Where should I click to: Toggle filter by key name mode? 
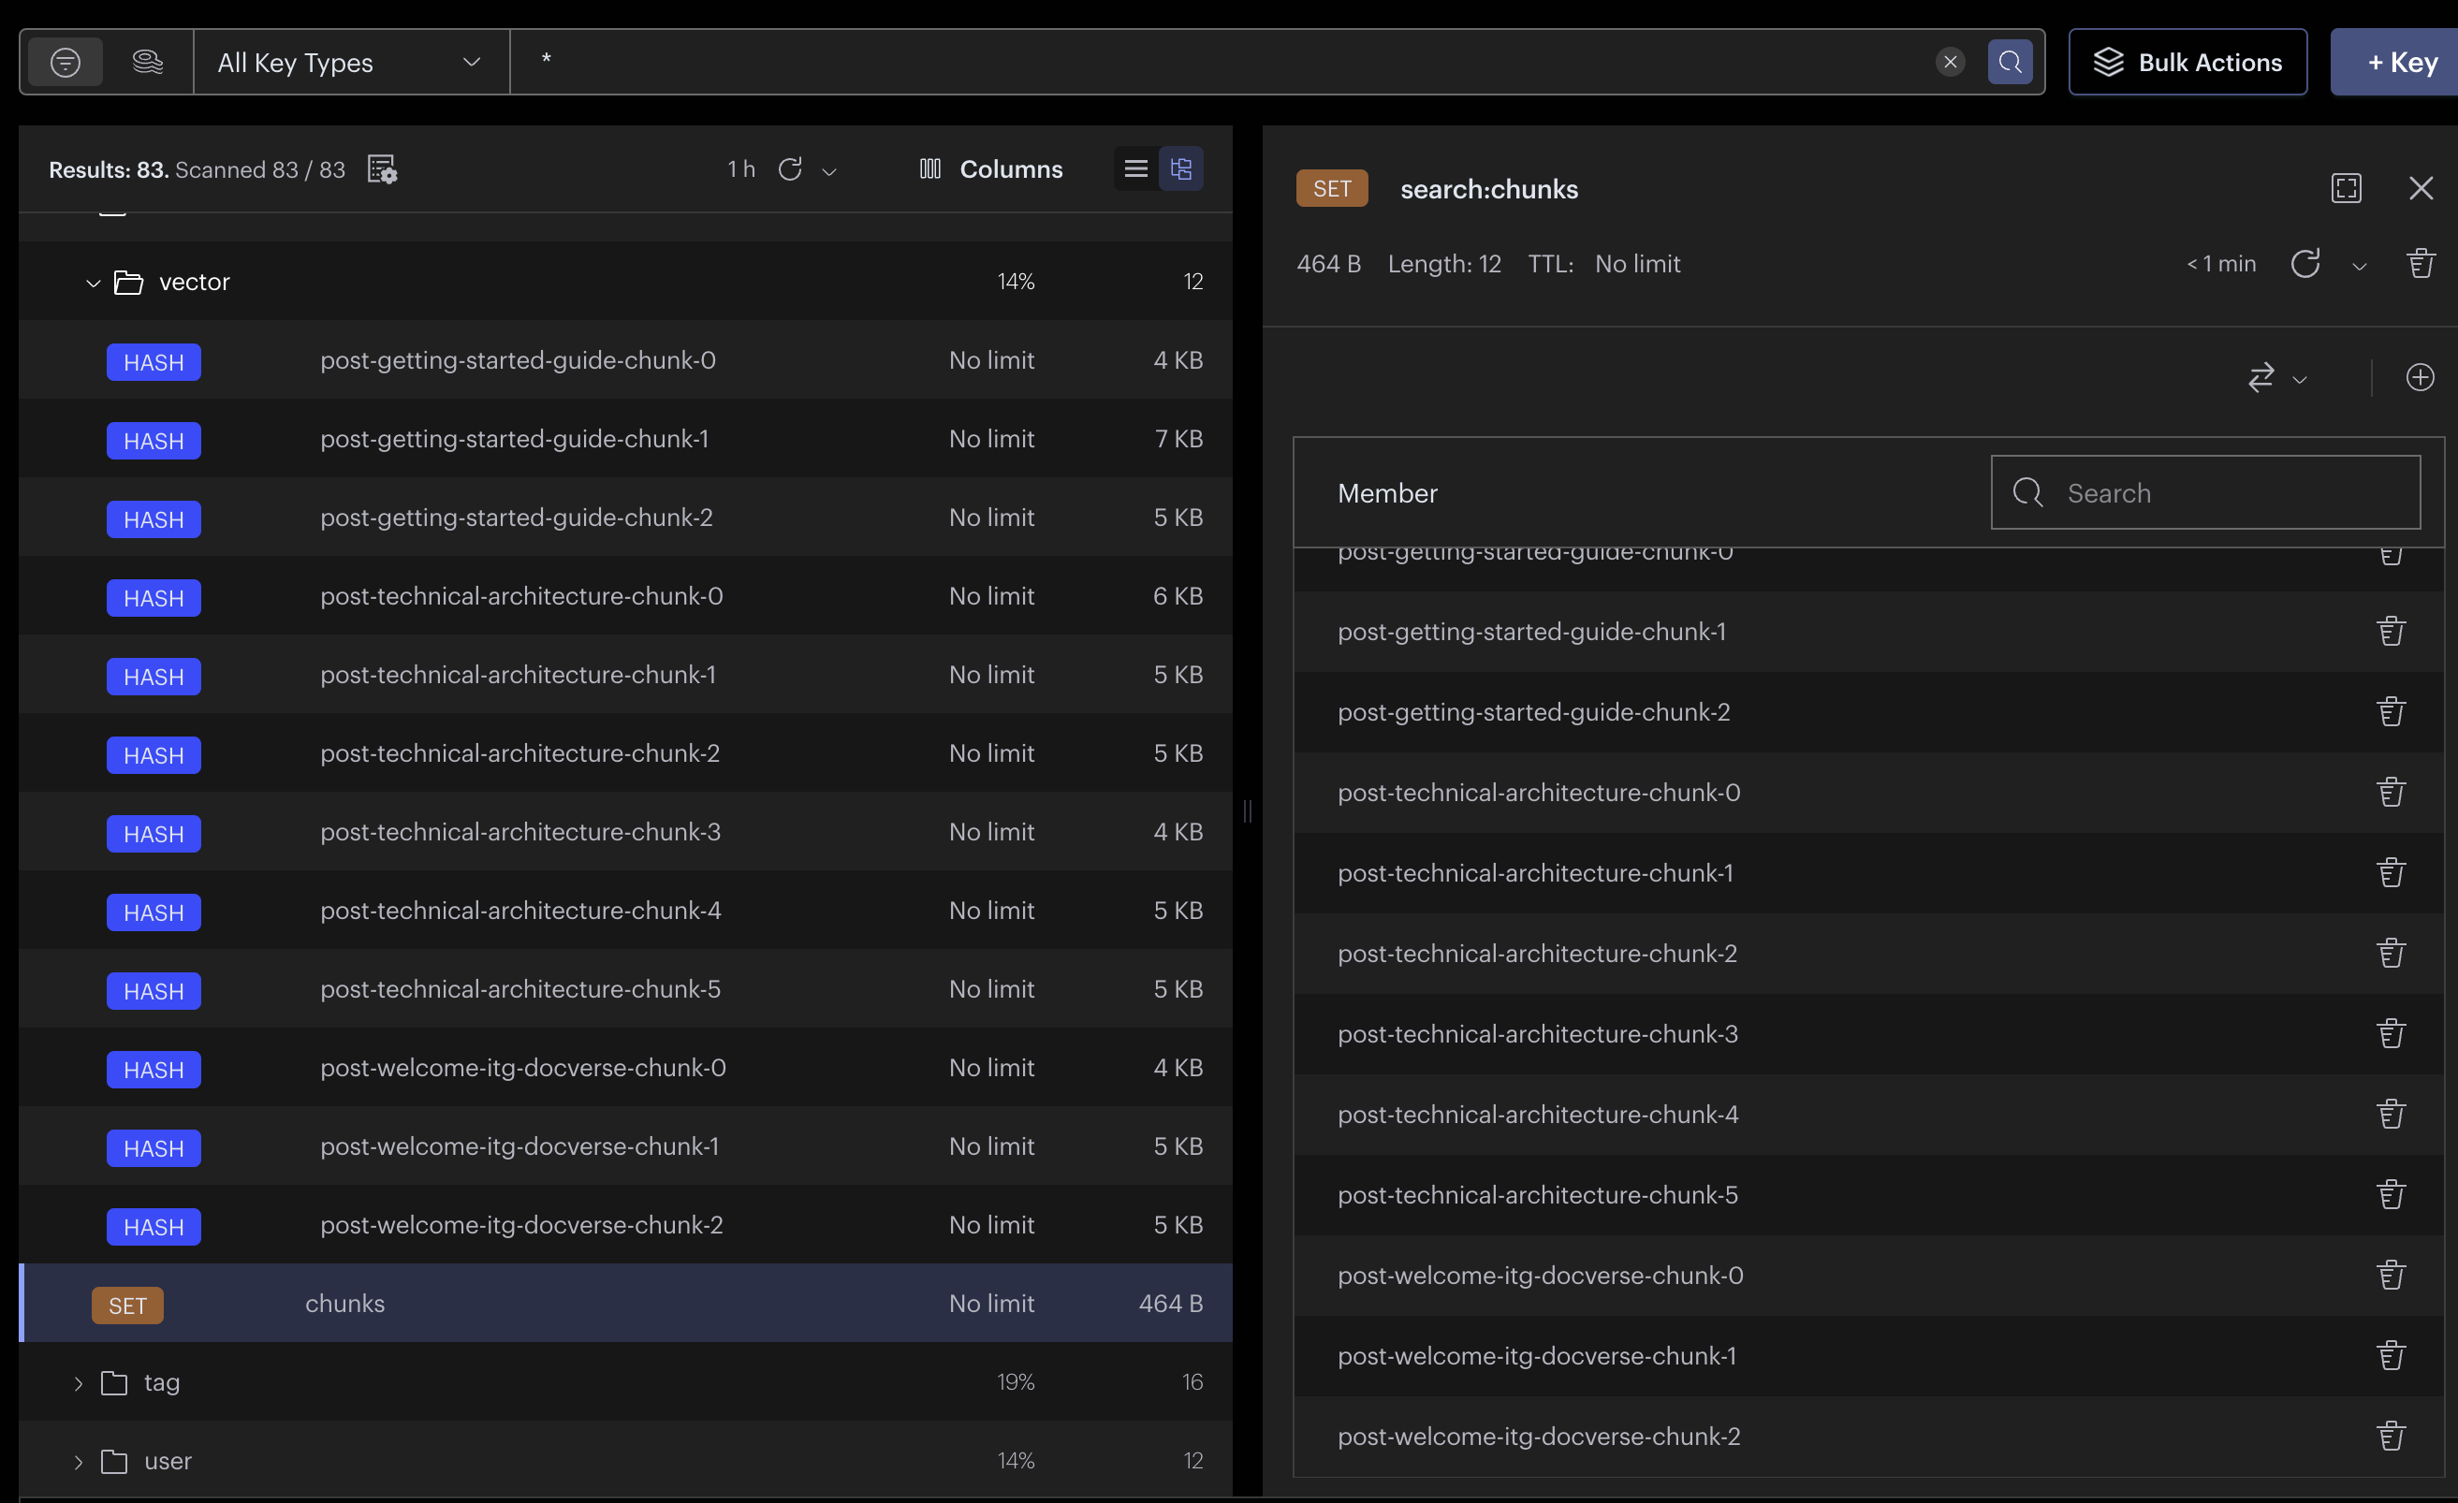coord(66,62)
